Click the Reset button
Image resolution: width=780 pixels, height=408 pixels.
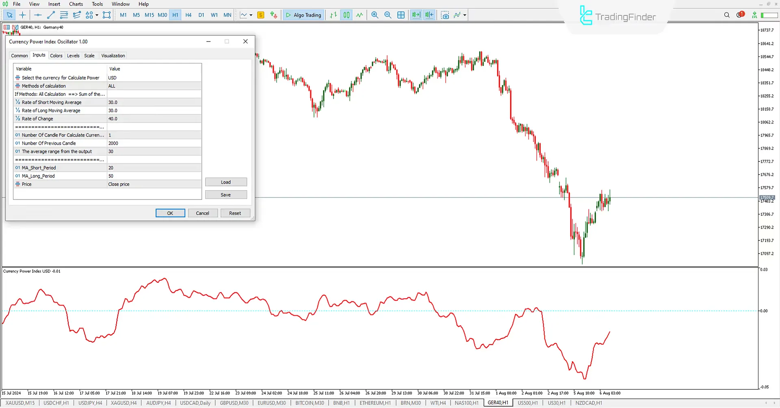(235, 213)
